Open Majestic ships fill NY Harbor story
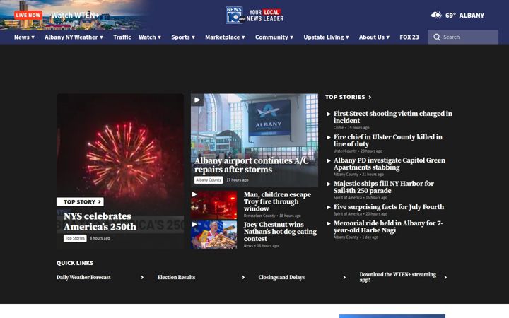 click(383, 187)
